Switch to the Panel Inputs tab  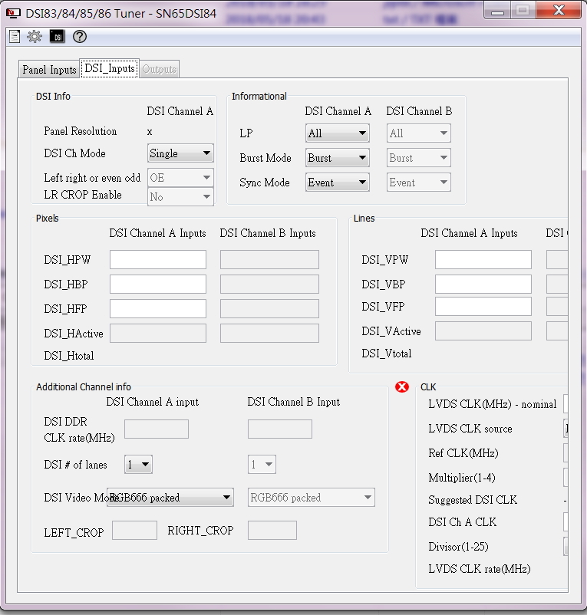[x=49, y=70]
